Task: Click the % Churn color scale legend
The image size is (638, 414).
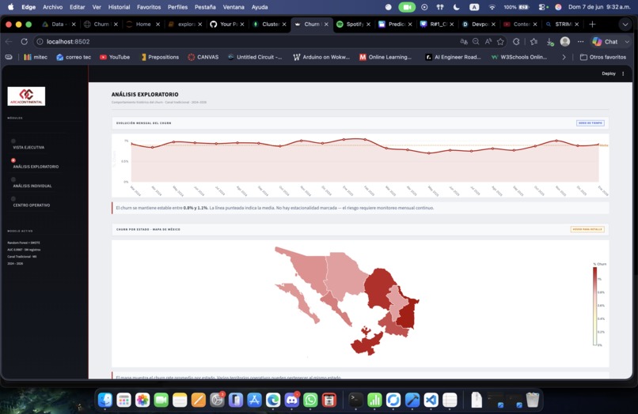Action: [x=595, y=306]
